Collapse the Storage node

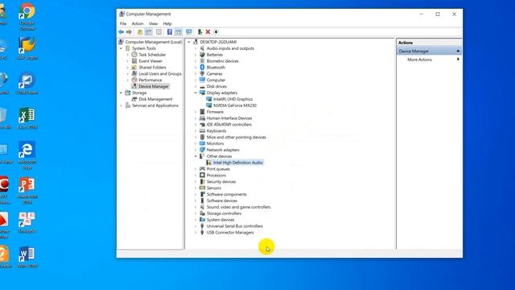(121, 93)
